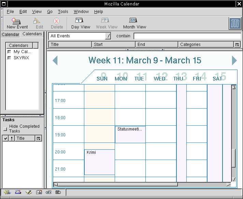Open ChatZilla from the component bar
The width and height of the screenshot is (243, 199).
click(x=48, y=192)
